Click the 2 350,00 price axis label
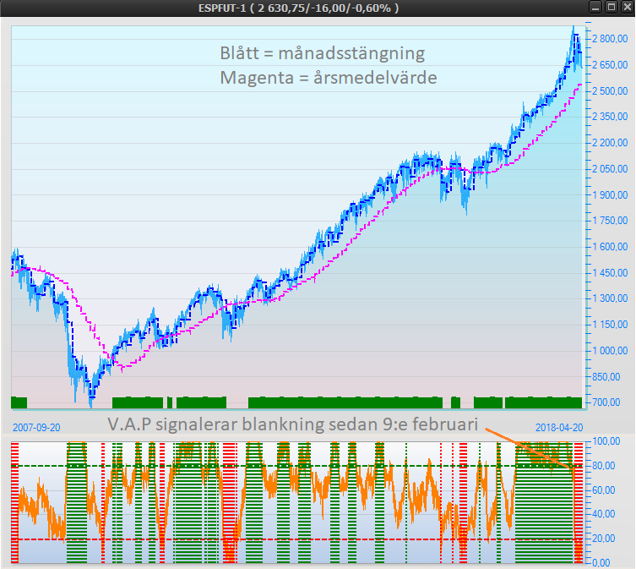The image size is (636, 569). [610, 117]
